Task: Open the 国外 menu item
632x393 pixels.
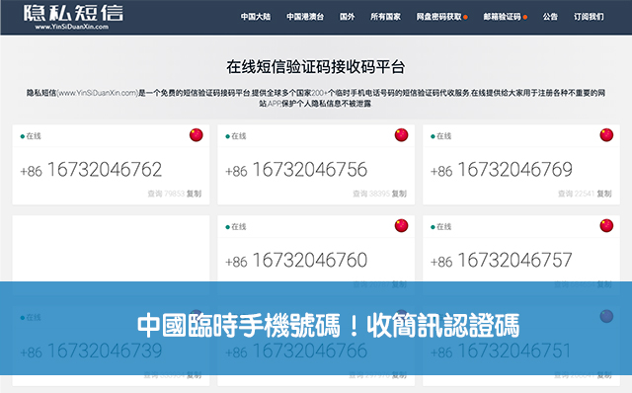Action: [x=347, y=17]
